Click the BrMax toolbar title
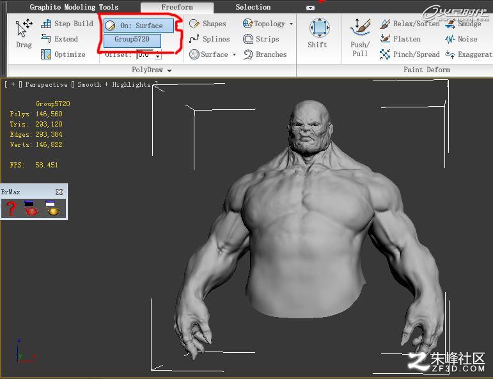Screen dimensions: 493x379 point(10,192)
